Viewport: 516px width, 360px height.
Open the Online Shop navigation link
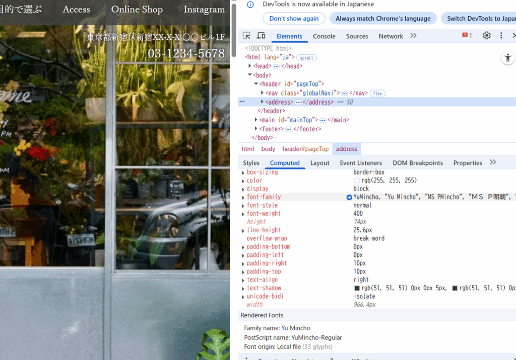click(137, 10)
